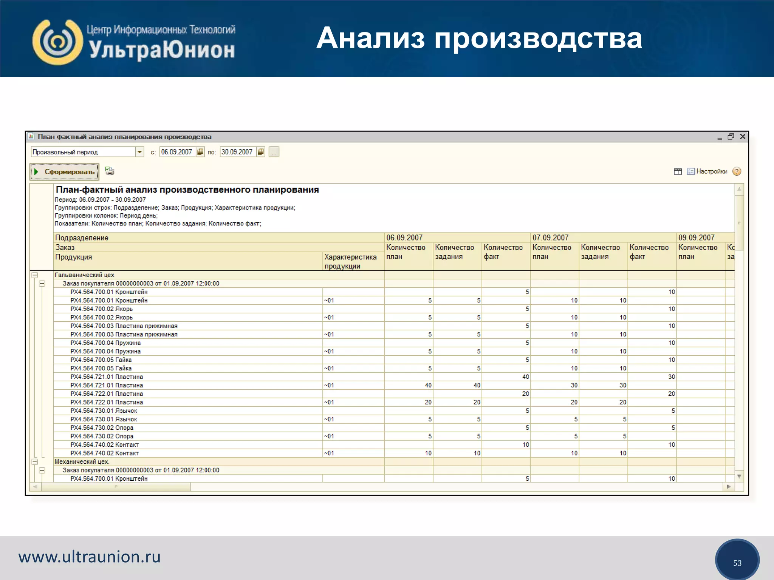Open calendar picker for end date
Viewport: 774px width, 580px height.
(x=261, y=152)
